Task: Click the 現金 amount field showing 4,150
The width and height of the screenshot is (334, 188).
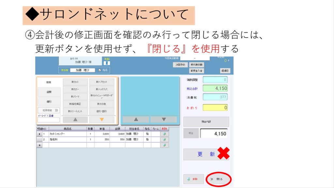Action: tap(214, 134)
